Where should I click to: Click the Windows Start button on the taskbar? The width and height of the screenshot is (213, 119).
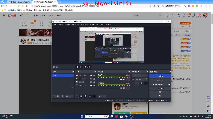tap(82, 116)
